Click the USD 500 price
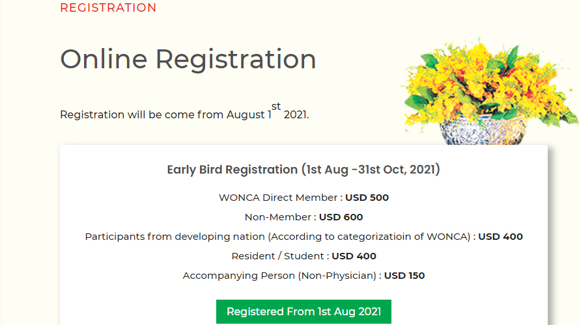The height and width of the screenshot is (325, 579). 367,198
